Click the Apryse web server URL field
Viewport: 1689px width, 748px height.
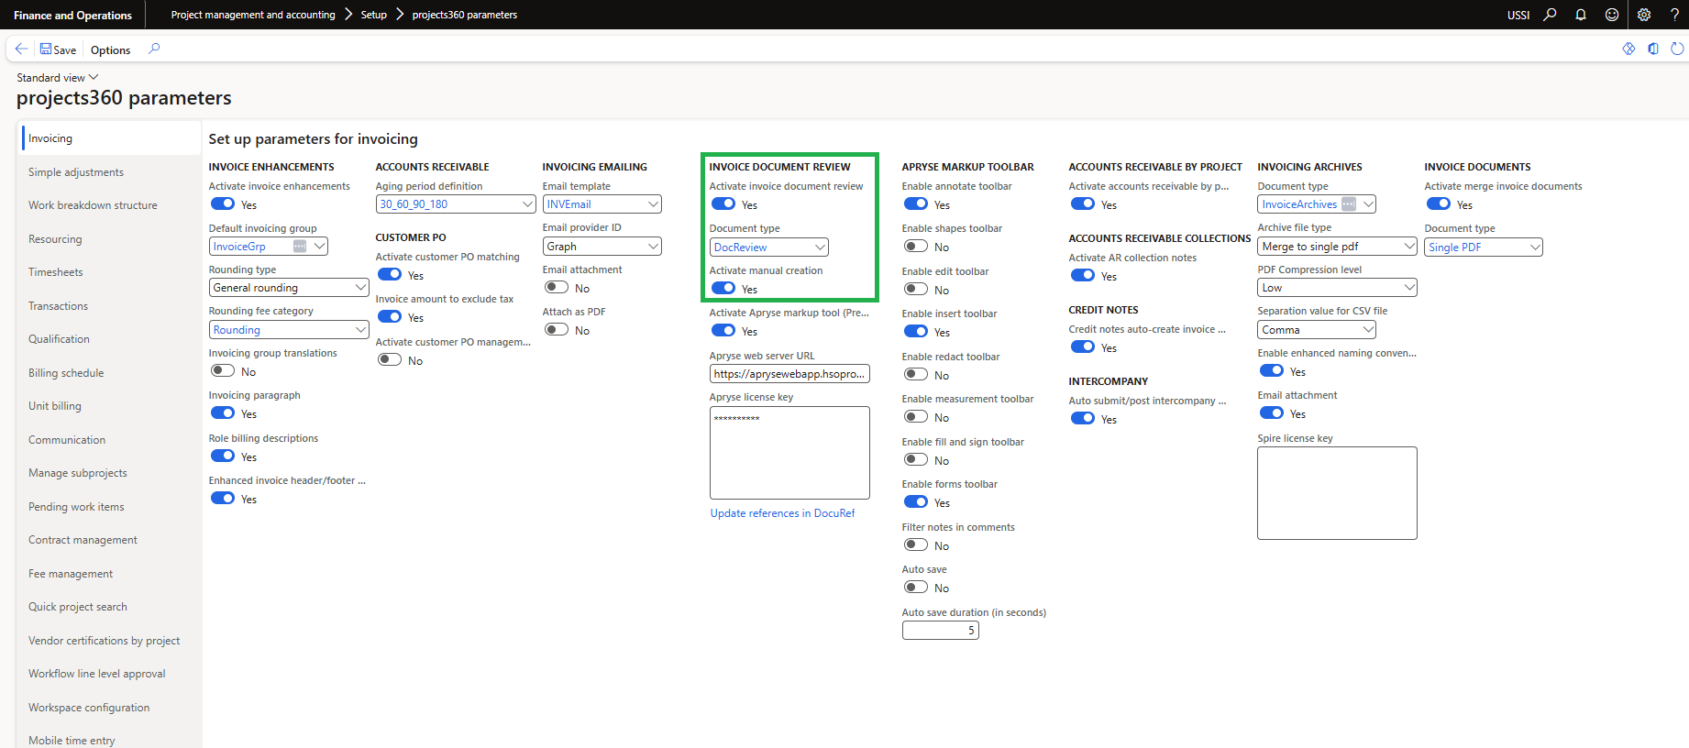point(789,374)
